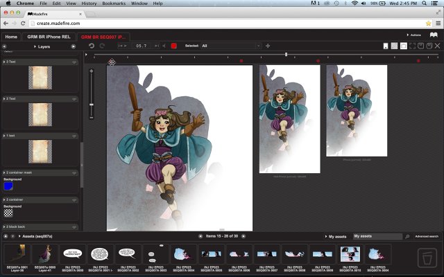
Task: Toggle visibility of 2 container layer
Action: [74, 200]
